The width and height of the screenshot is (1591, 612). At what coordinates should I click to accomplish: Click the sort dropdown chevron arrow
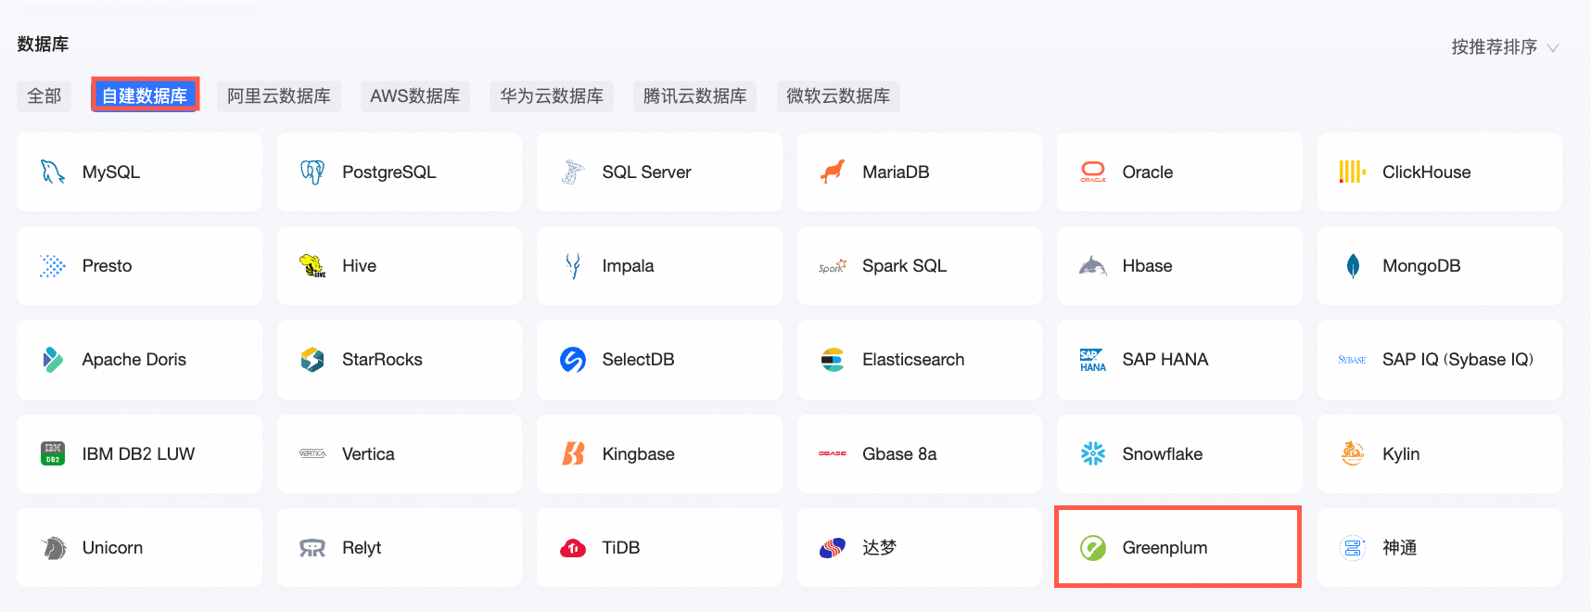pyautogui.click(x=1553, y=47)
